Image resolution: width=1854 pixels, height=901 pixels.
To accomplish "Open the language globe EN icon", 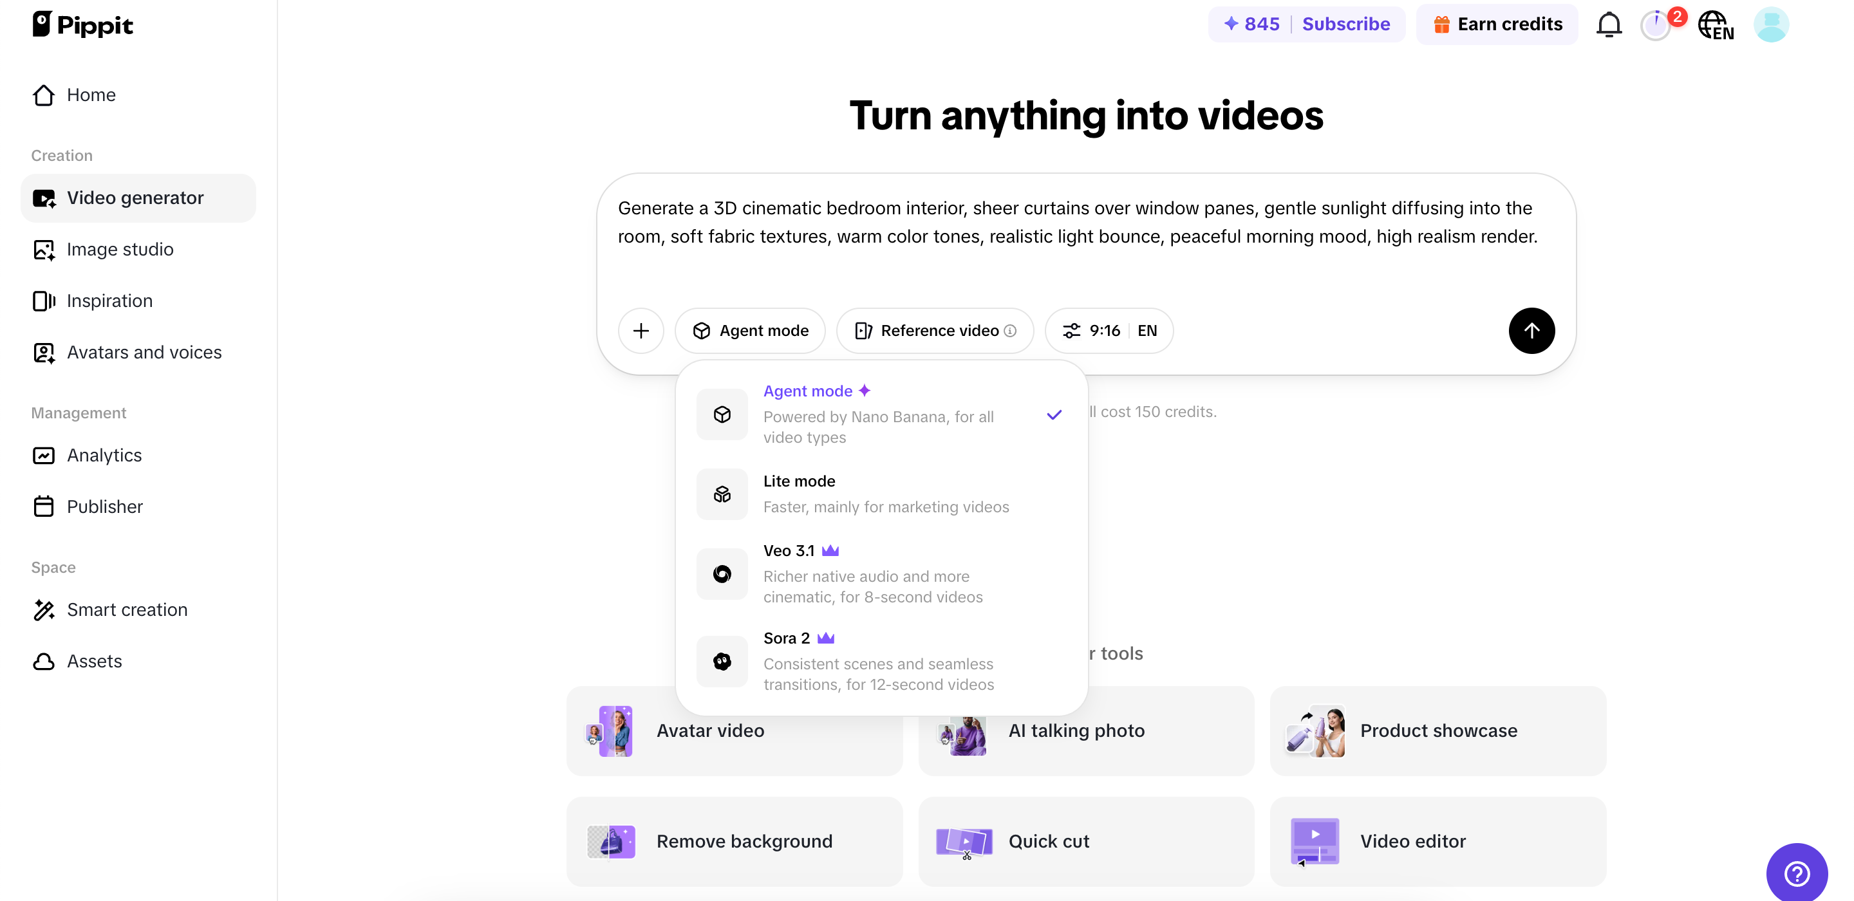I will [x=1715, y=25].
